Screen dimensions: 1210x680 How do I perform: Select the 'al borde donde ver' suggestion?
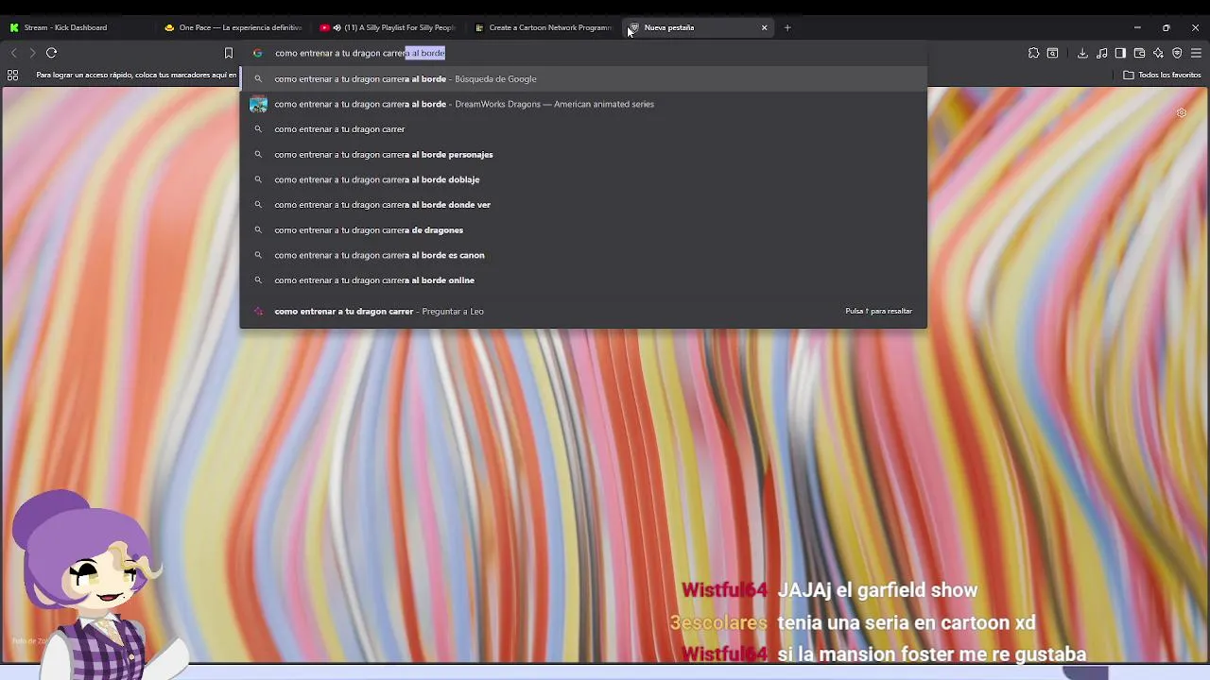[x=583, y=205]
